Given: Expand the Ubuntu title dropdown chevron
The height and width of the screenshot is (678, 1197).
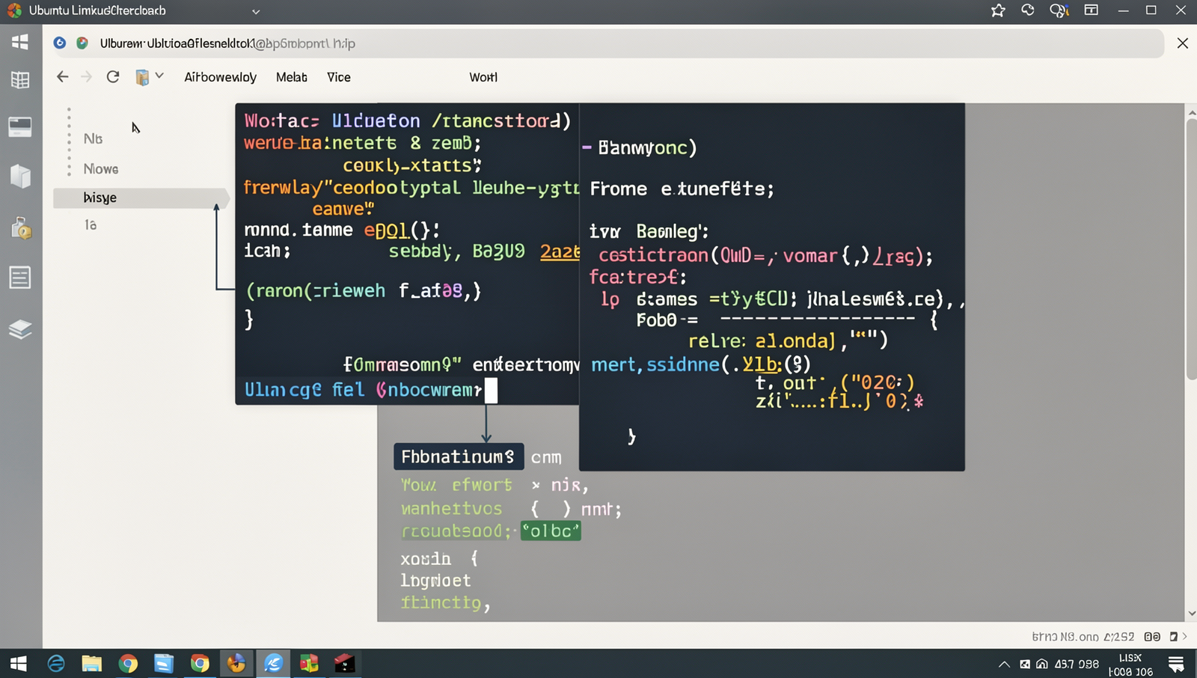Looking at the screenshot, I should [x=256, y=11].
